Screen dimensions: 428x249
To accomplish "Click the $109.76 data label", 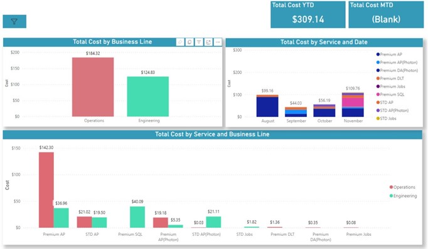I will tap(353, 88).
